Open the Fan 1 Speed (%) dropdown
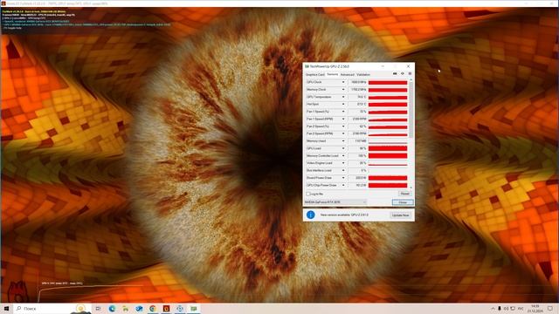 pyautogui.click(x=343, y=112)
